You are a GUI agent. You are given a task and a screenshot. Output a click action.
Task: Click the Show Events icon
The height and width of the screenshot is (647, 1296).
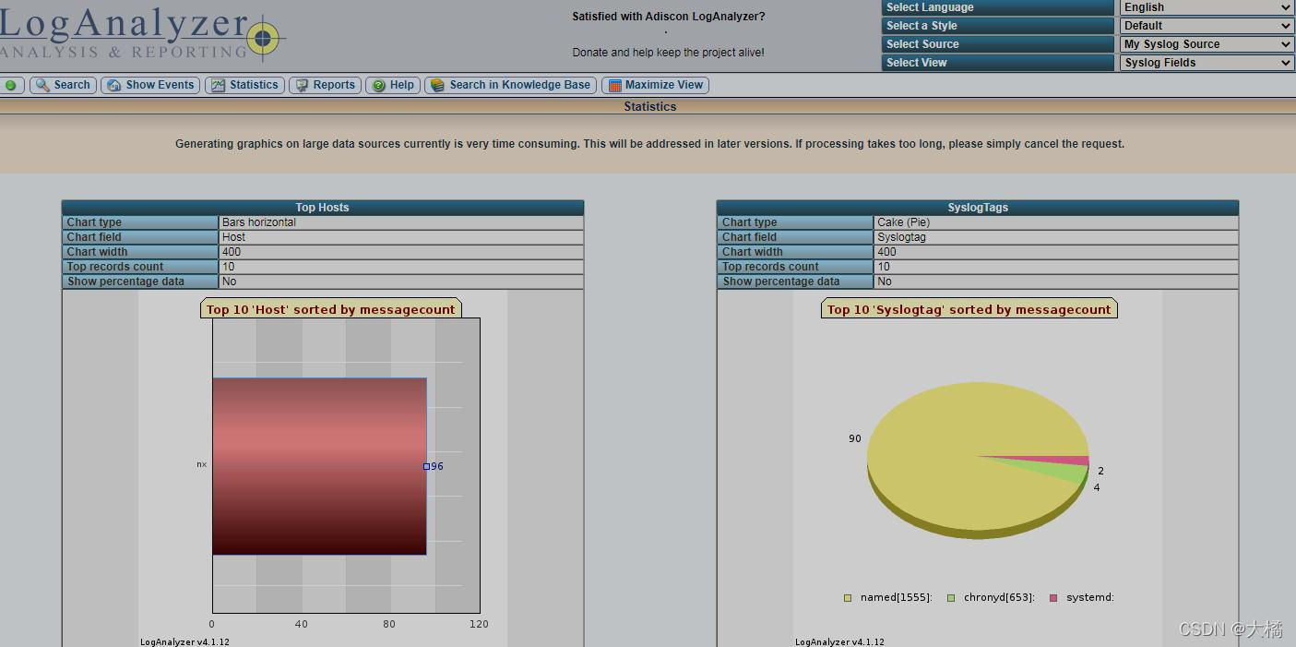point(114,85)
